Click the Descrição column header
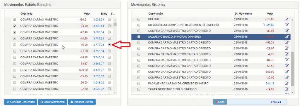Viewport: 300px width, 106px height. click(x=26, y=14)
